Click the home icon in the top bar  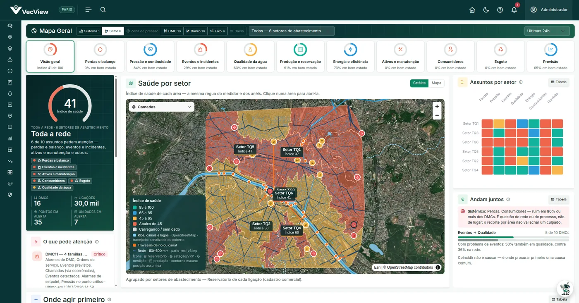pos(472,10)
